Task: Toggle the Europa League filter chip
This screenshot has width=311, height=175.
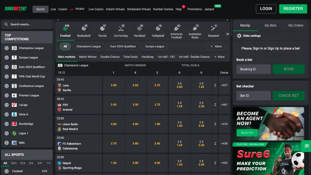Action: coord(155,46)
